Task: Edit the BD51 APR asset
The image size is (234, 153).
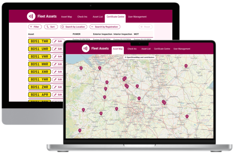Action: coord(58,95)
